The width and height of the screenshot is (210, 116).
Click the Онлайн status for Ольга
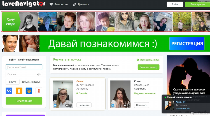tap(82, 93)
